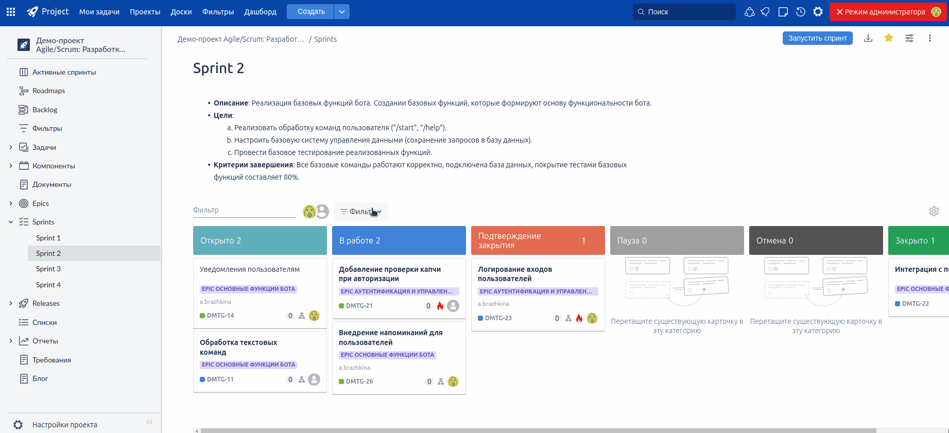This screenshot has width=949, height=433.
Task: Toggle the gray unassigned user avatar filter
Action: click(323, 212)
